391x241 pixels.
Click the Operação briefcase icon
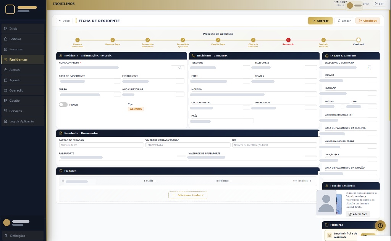(6, 90)
